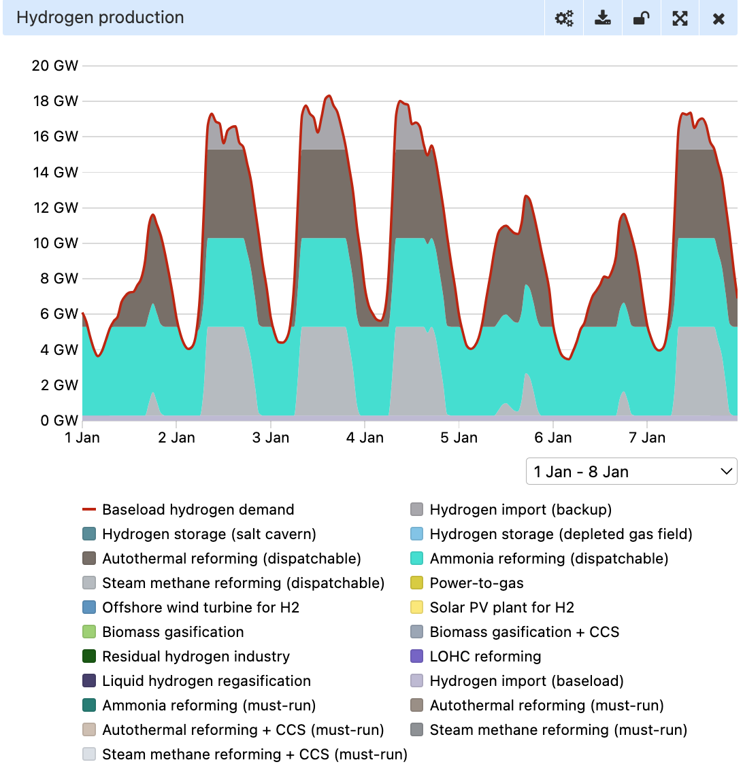This screenshot has width=743, height=775.
Task: Click the Hydrogen production panel title
Action: tap(100, 17)
